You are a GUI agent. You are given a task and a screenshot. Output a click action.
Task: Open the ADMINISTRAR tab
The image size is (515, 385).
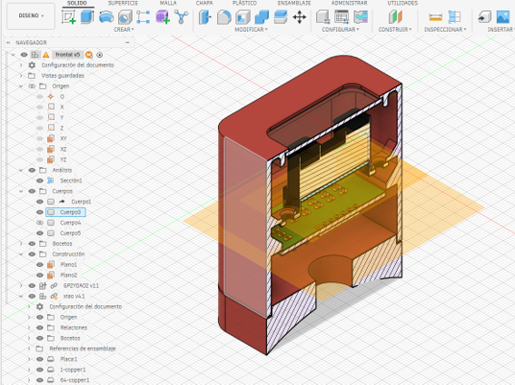click(x=349, y=4)
